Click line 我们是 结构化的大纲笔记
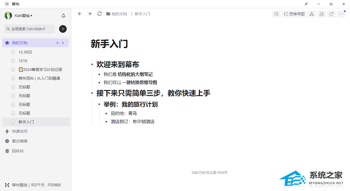350x191 pixels. [x=128, y=74]
